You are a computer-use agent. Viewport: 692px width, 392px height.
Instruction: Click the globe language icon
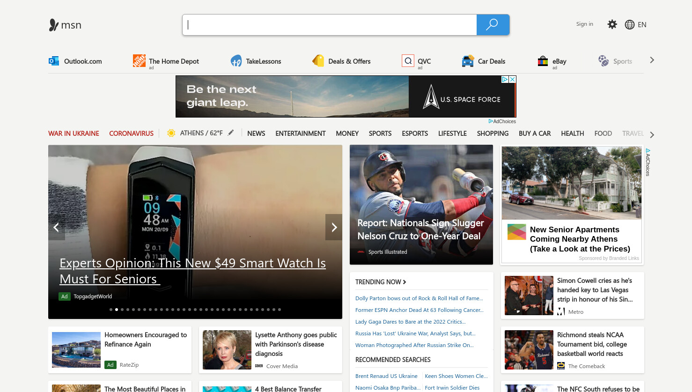pyautogui.click(x=630, y=25)
